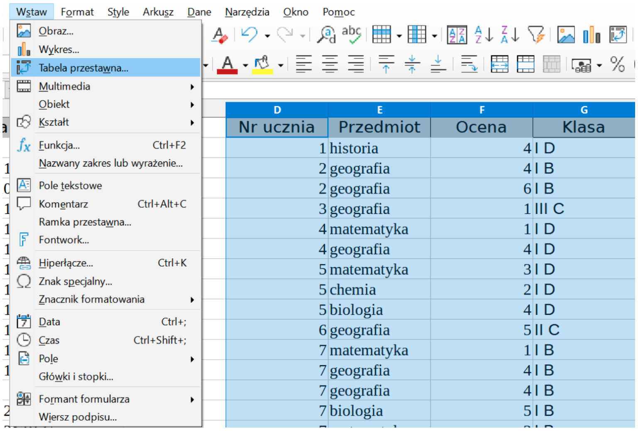Click column F header

click(x=481, y=110)
